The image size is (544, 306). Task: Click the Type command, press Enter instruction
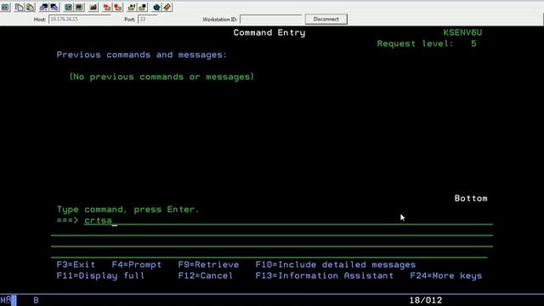[x=128, y=210]
